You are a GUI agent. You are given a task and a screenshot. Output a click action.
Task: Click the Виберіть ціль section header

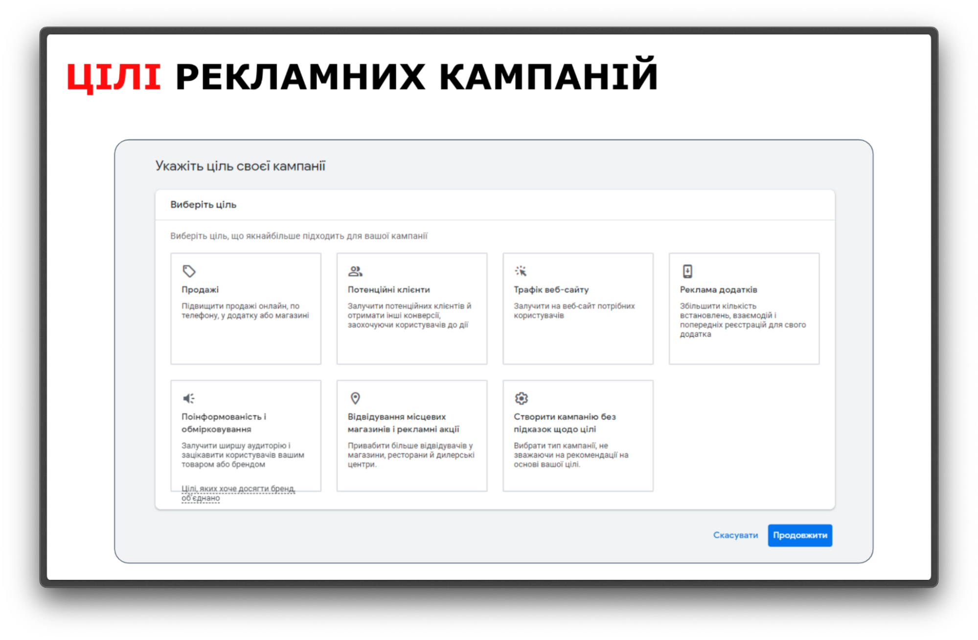point(203,205)
